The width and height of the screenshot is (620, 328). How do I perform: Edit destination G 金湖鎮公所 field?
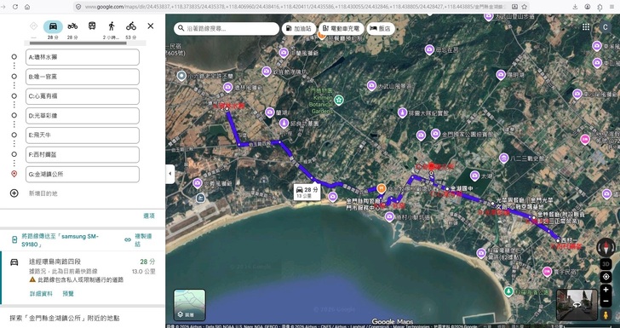coord(83,174)
